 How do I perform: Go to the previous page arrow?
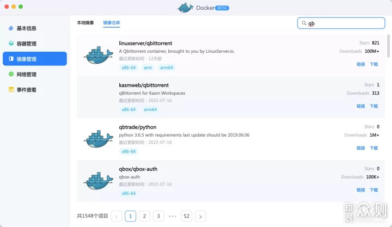117,216
